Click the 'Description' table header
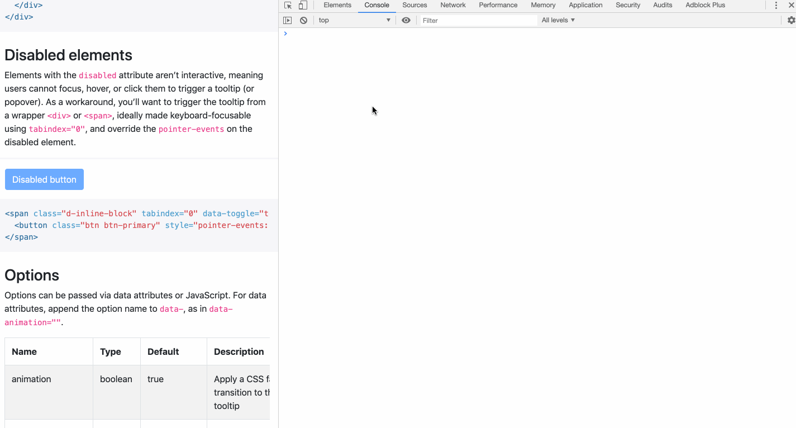796x428 pixels. pos(239,351)
